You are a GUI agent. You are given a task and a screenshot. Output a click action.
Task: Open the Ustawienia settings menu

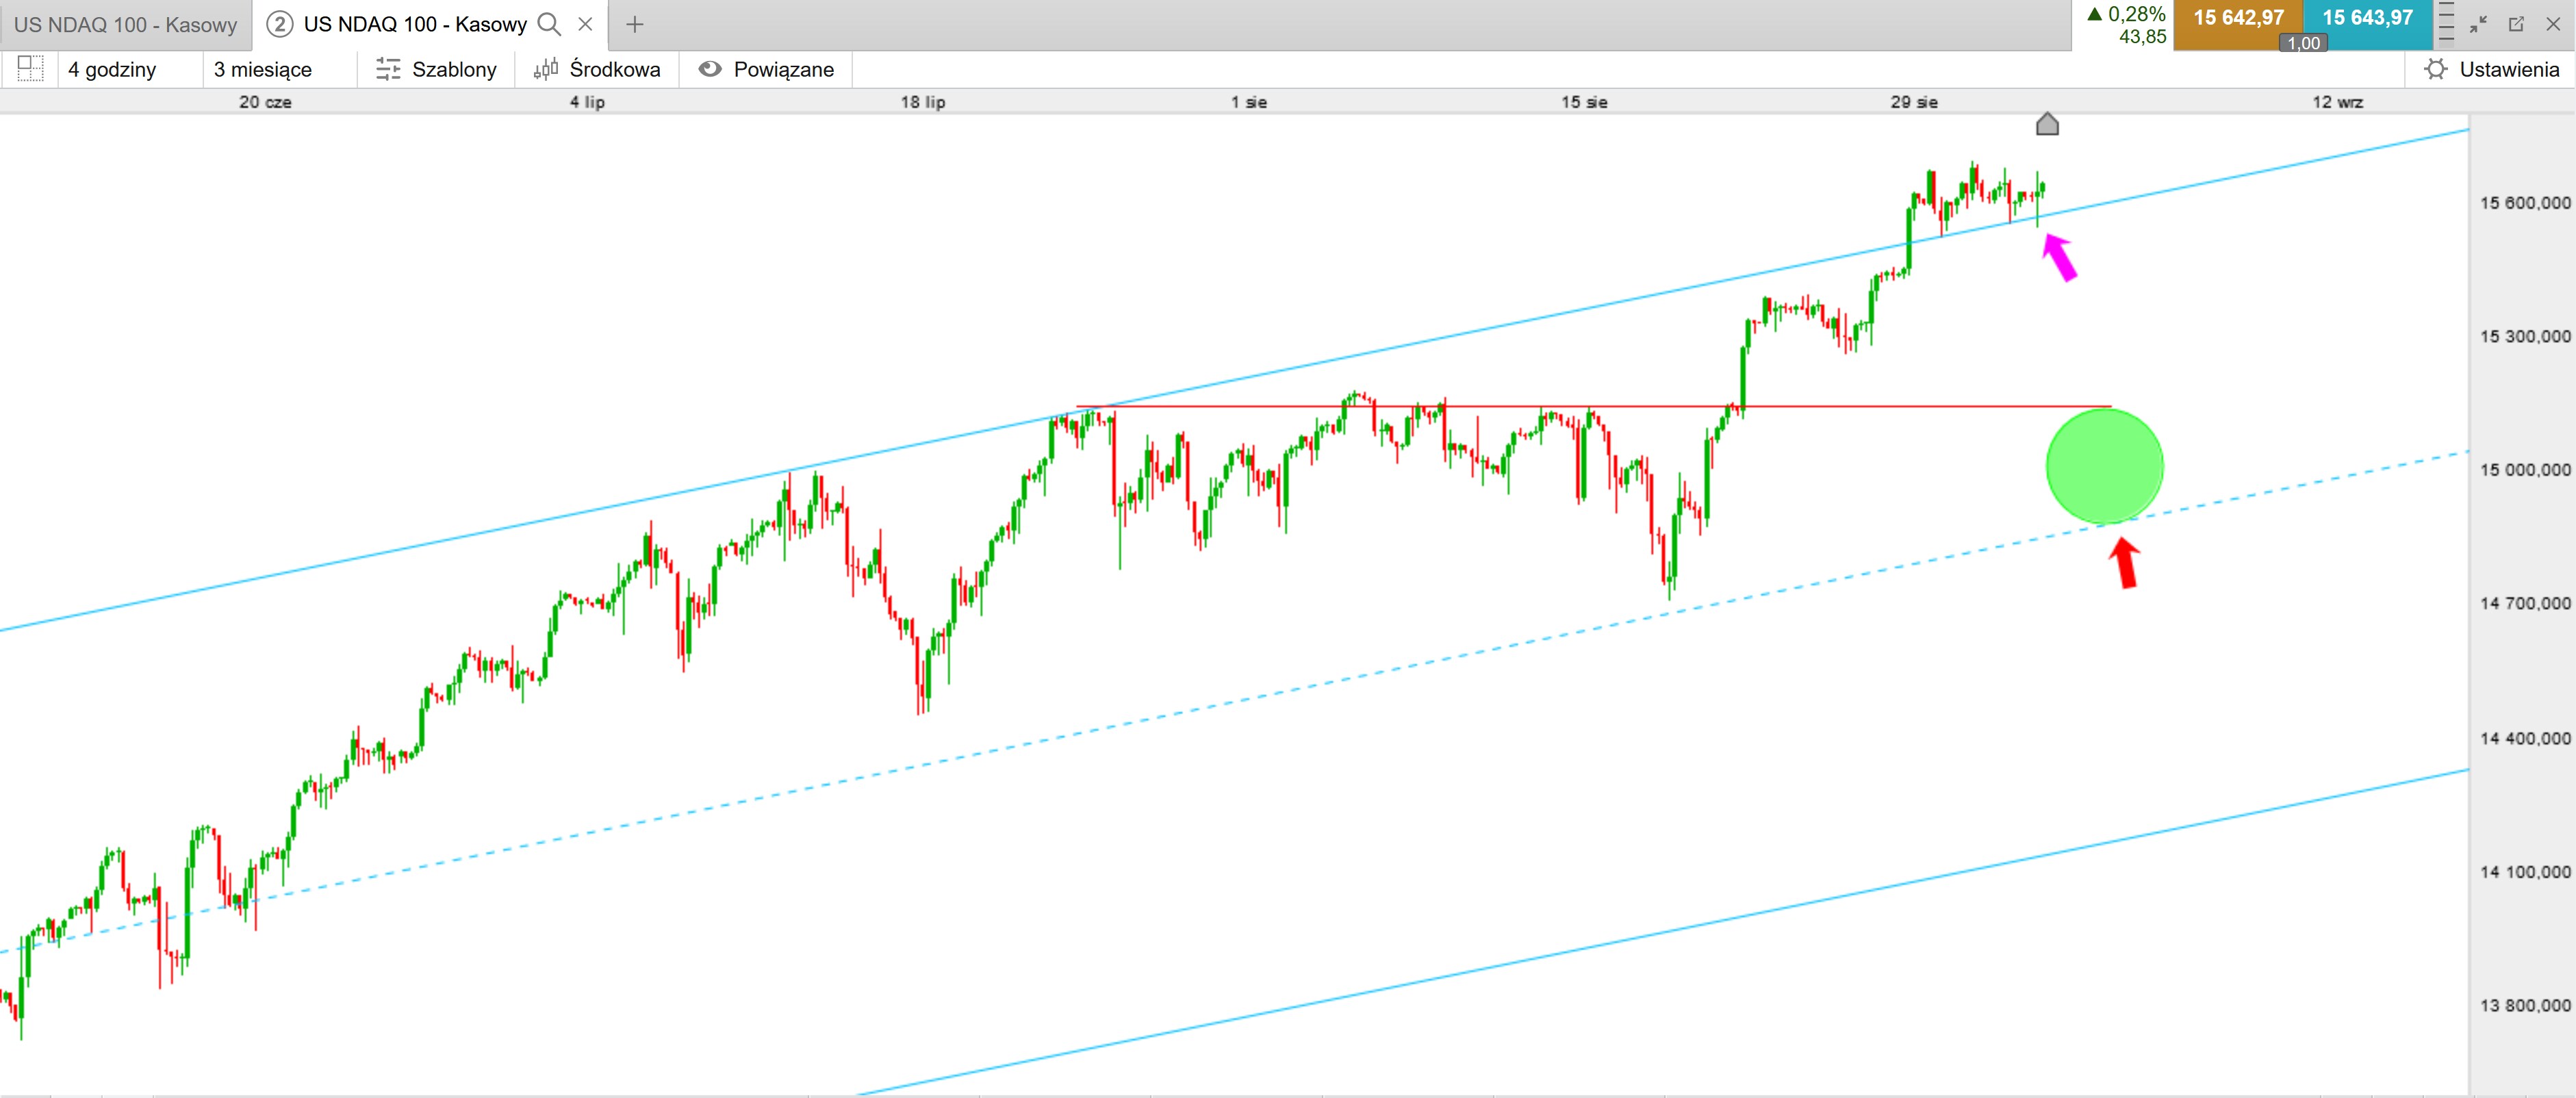point(2492,69)
